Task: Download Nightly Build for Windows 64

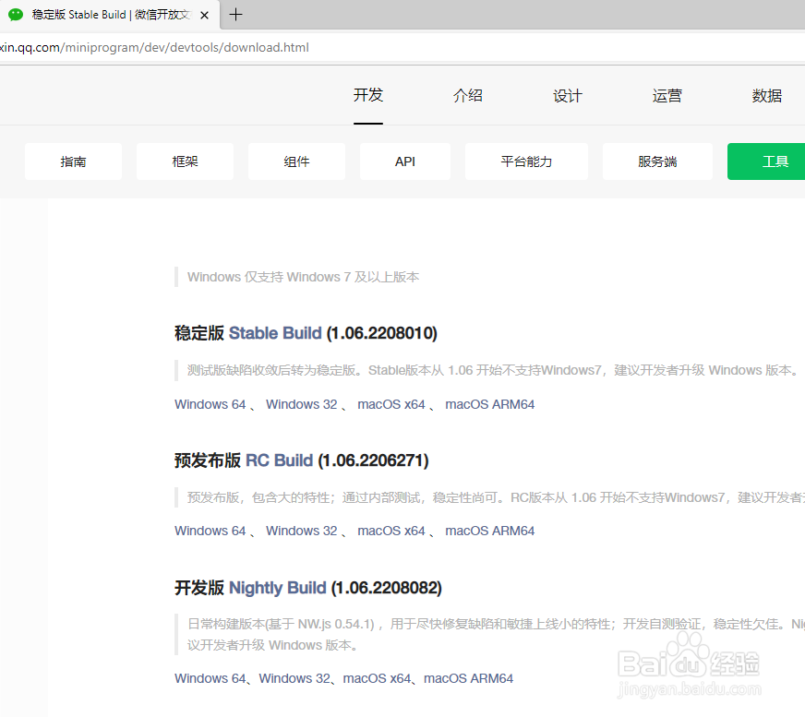Action: click(x=210, y=678)
